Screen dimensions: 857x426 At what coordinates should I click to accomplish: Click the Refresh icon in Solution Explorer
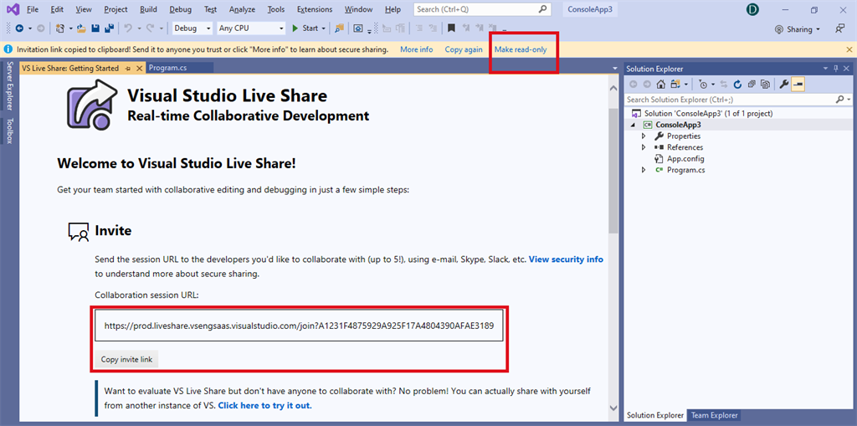737,85
